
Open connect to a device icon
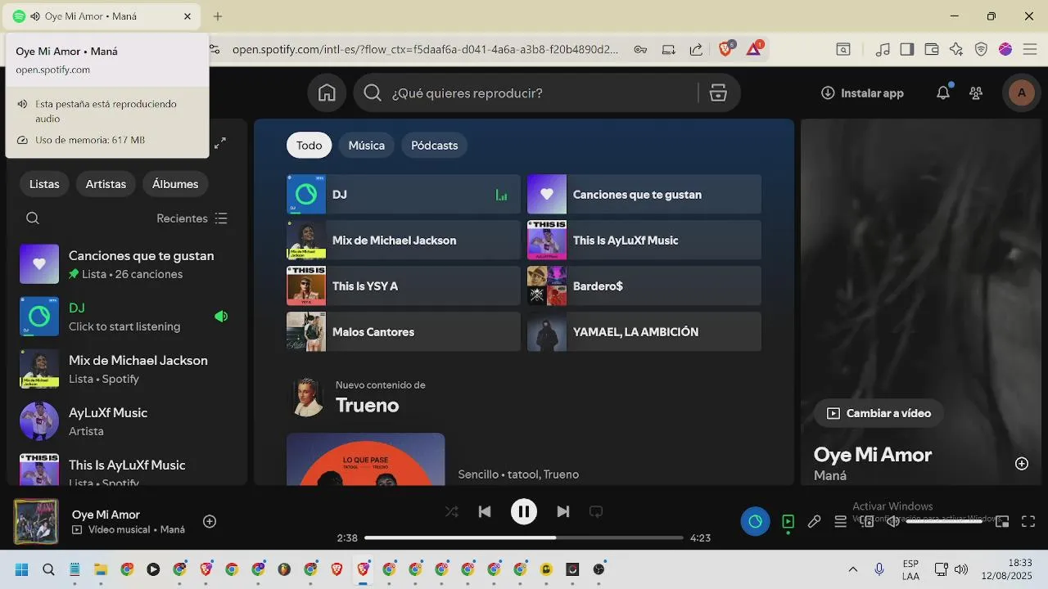click(867, 521)
